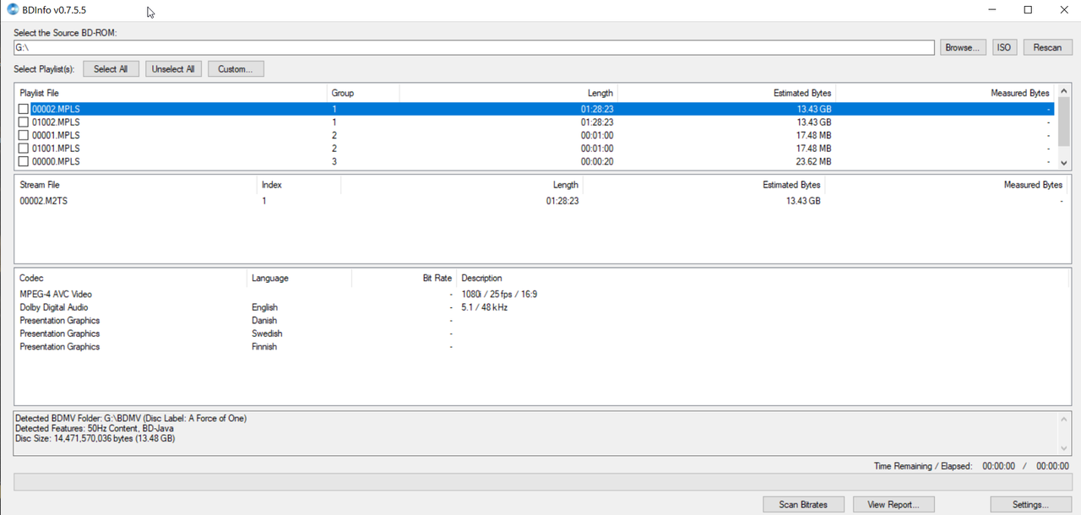Click the 1080i / 25 fps / 16:9 description
The height and width of the screenshot is (515, 1081).
[x=499, y=295]
